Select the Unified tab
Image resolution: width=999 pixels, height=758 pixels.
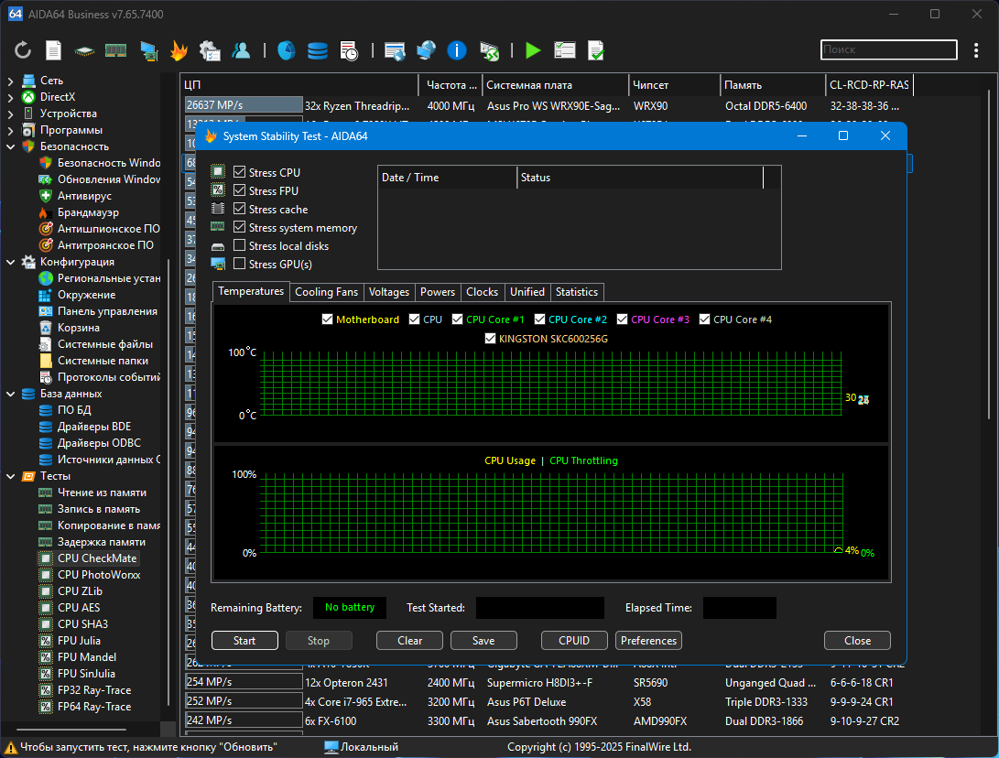pyautogui.click(x=527, y=292)
